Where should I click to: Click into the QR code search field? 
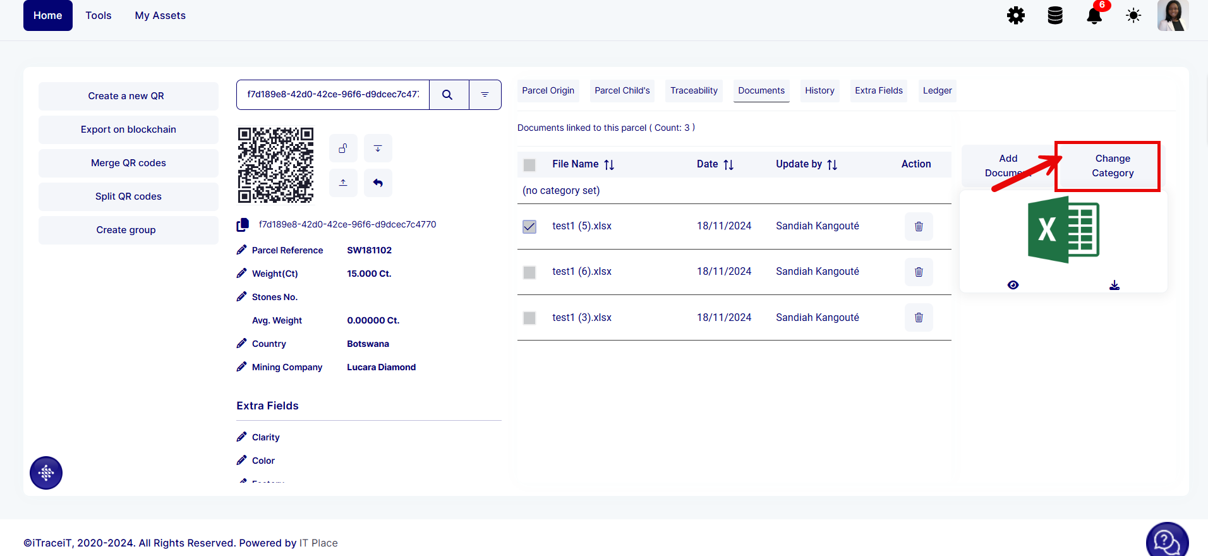click(x=333, y=95)
